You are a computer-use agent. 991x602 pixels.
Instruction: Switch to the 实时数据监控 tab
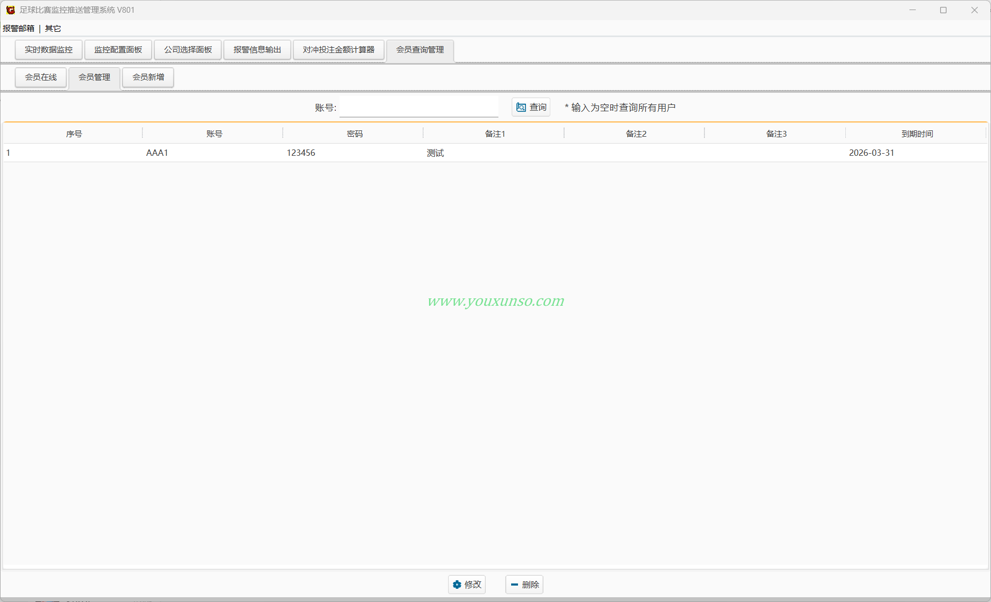point(49,50)
